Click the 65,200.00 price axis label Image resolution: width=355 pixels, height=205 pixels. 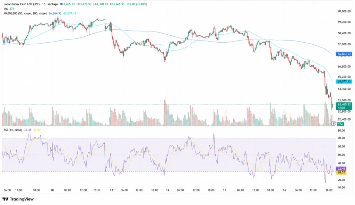(x=344, y=77)
